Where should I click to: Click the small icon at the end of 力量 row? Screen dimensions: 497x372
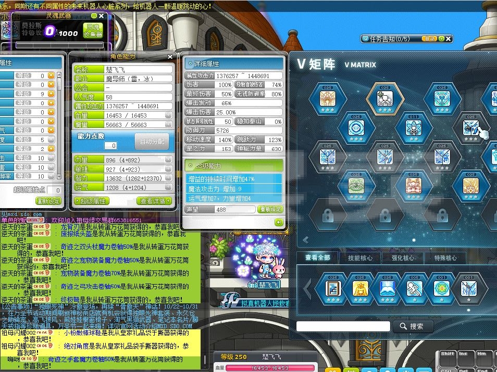168,160
